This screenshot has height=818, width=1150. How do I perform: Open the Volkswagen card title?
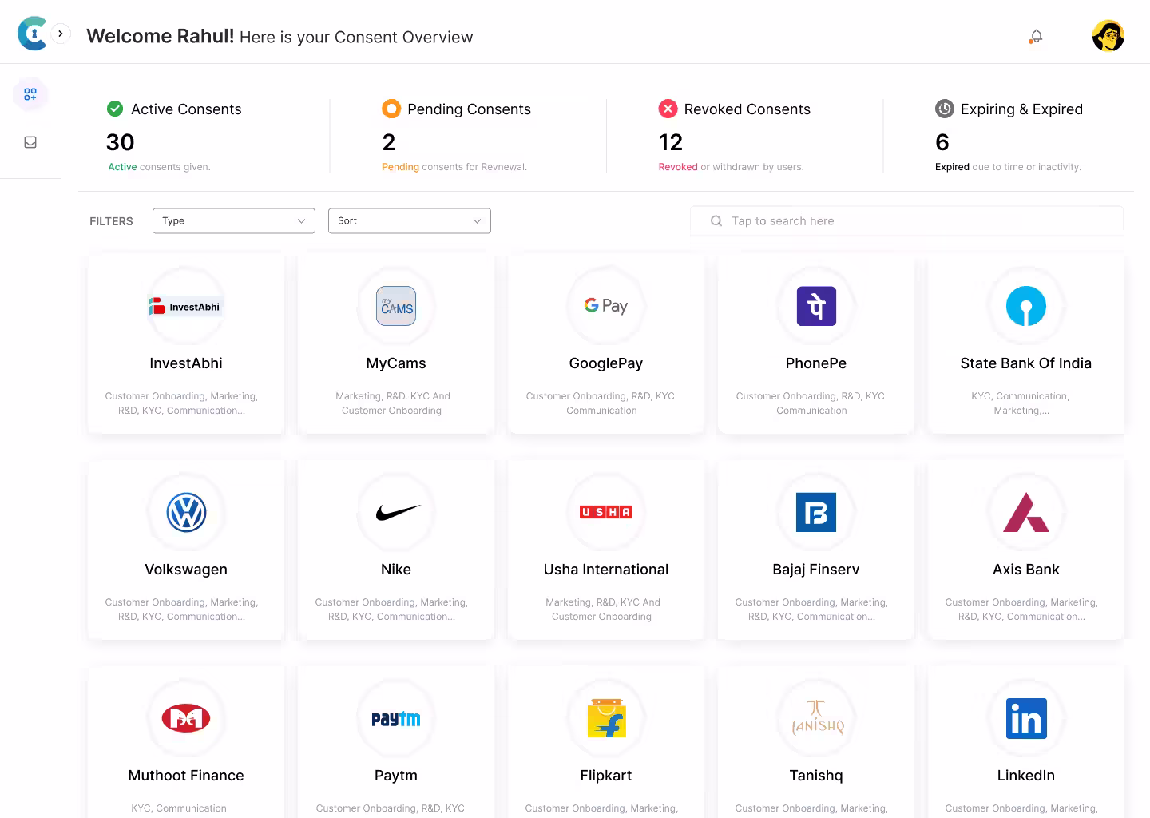(186, 570)
